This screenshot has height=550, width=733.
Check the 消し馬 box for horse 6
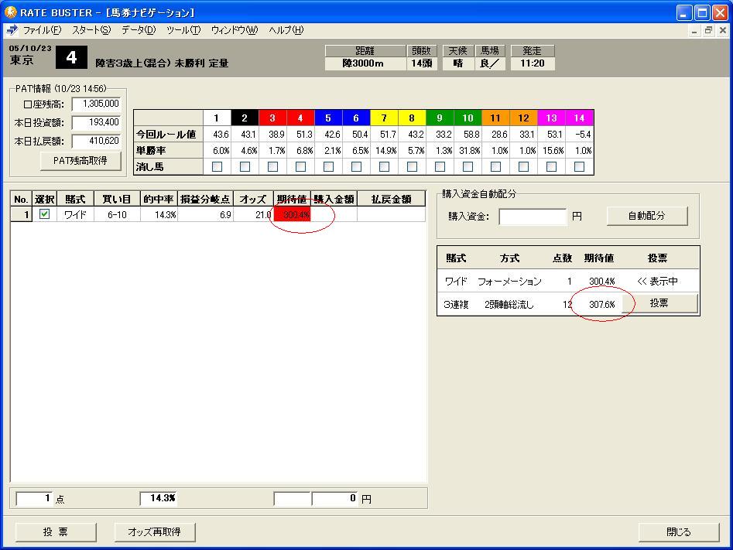356,166
